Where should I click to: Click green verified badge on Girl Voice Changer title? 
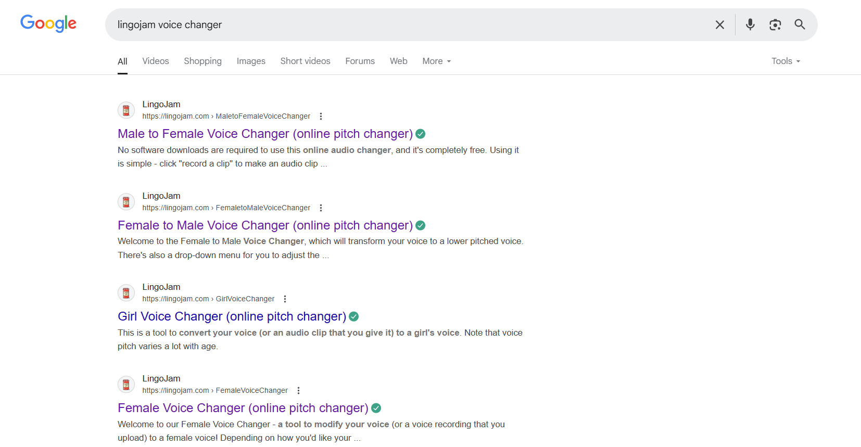click(x=354, y=316)
